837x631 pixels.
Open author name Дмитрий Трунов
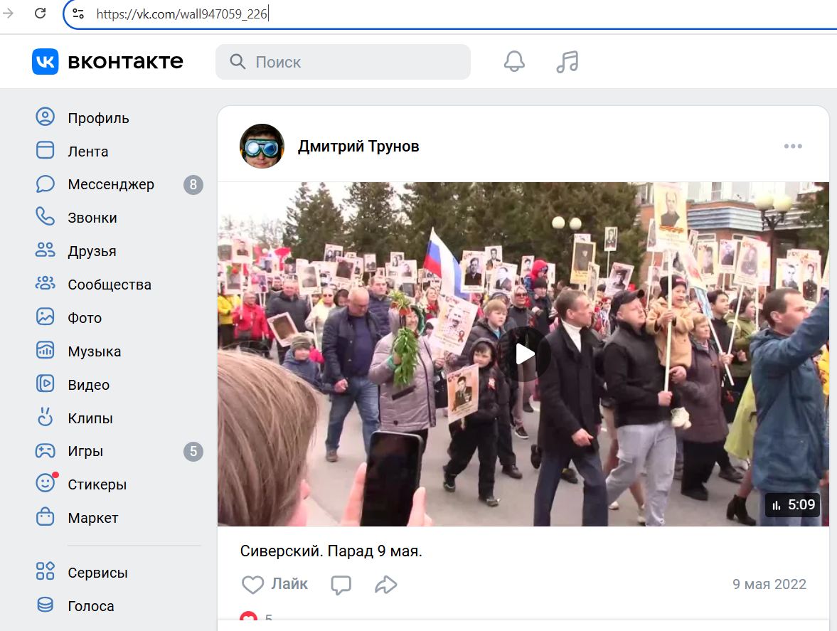coord(358,147)
